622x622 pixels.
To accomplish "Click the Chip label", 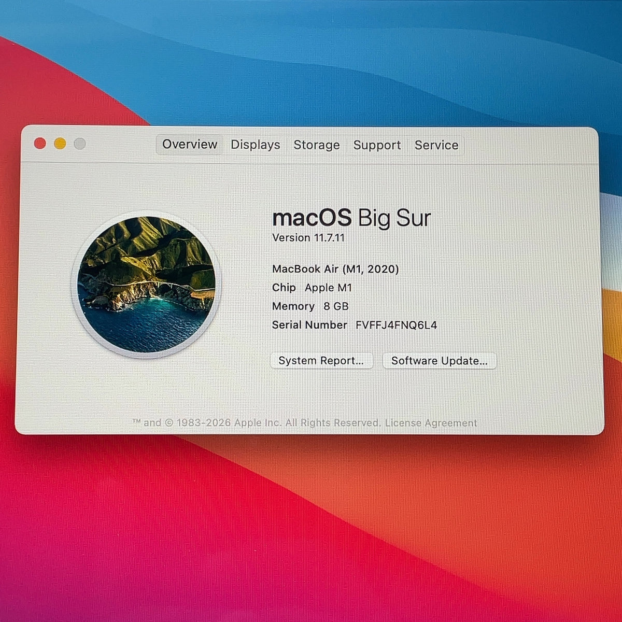I will tap(284, 288).
